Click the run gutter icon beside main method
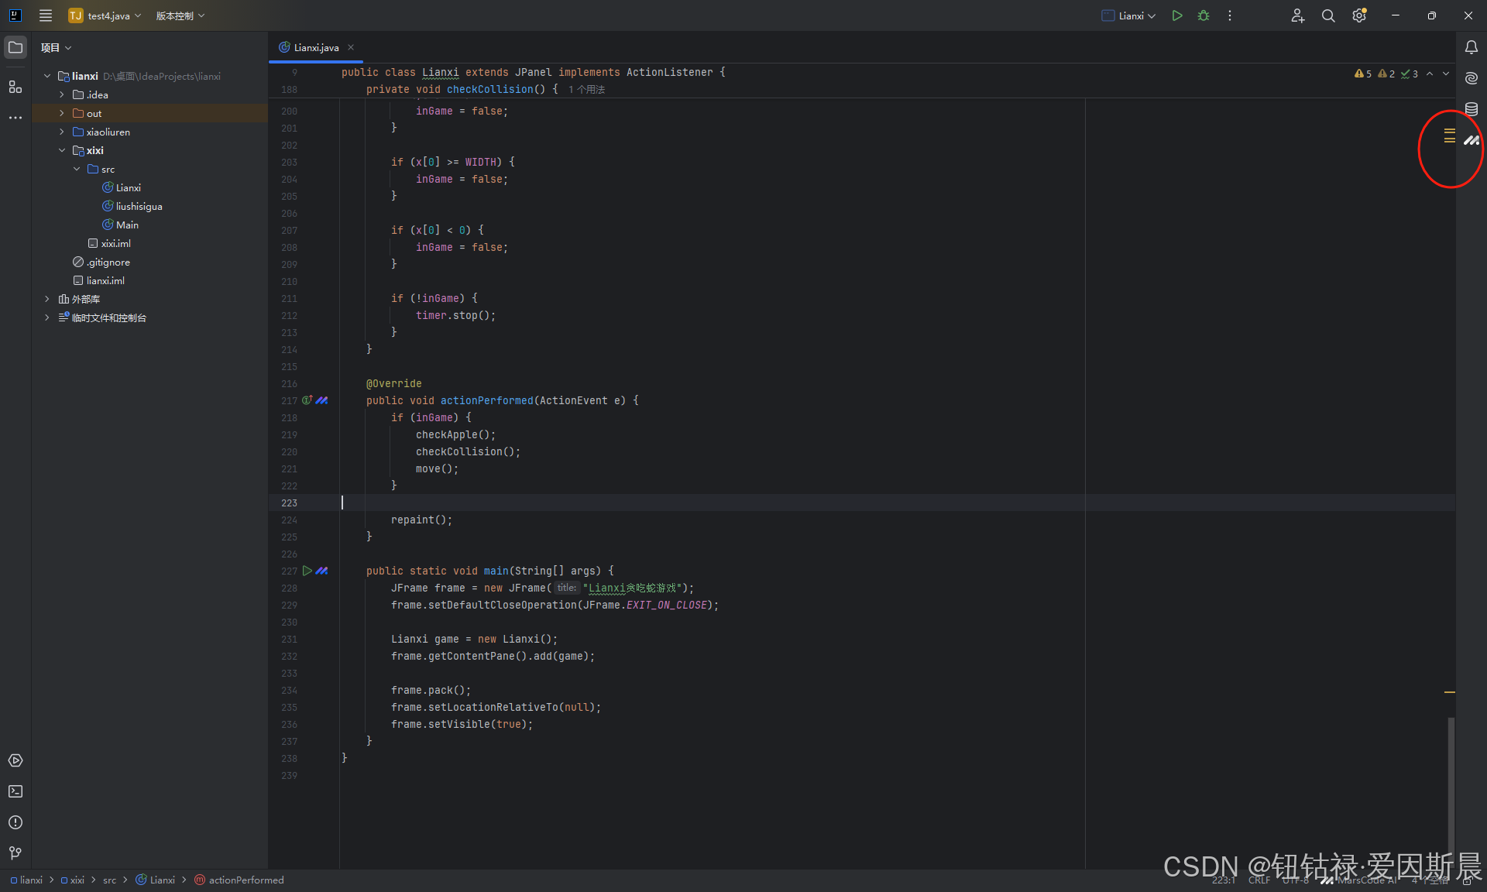This screenshot has width=1487, height=892. click(307, 571)
